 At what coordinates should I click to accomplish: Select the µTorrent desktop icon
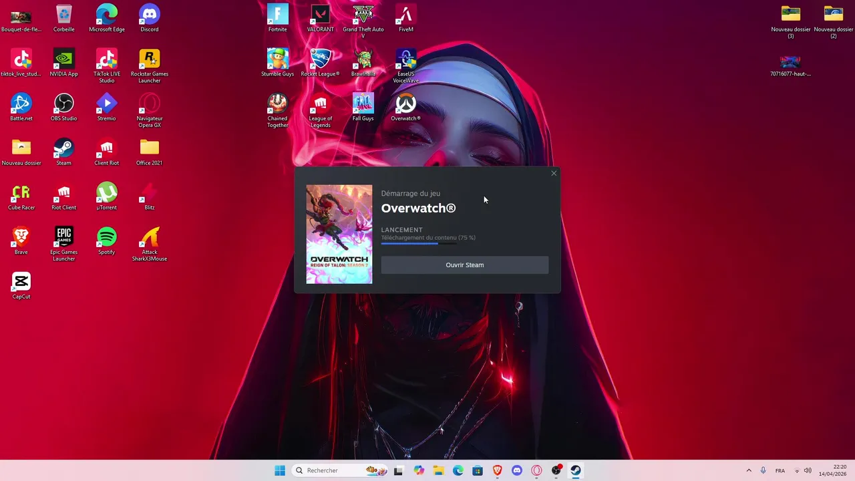click(107, 196)
